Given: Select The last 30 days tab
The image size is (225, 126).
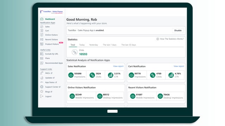Looking at the screenshot, I should click(x=129, y=45).
